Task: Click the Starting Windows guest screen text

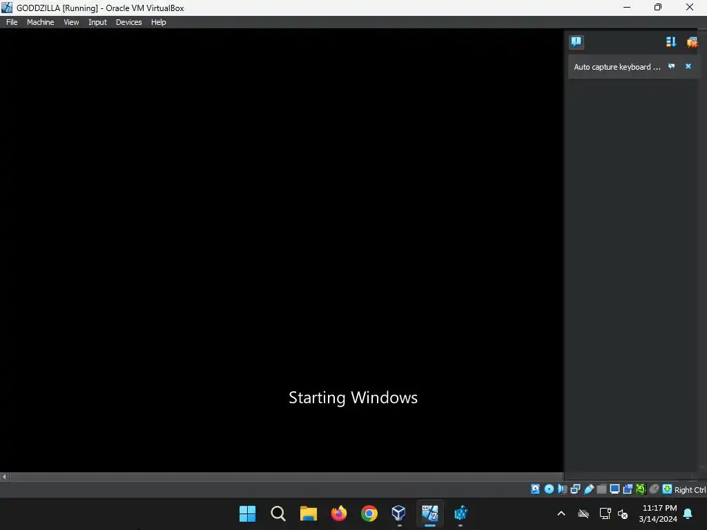Action: point(353,397)
